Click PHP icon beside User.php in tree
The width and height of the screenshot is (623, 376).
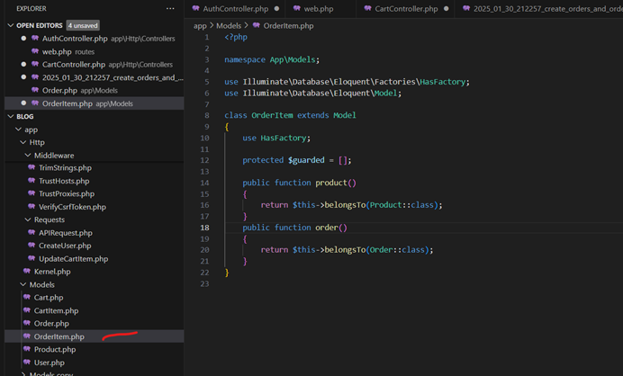tap(27, 363)
